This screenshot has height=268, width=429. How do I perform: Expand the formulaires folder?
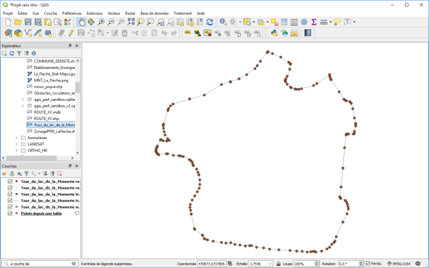(x=16, y=138)
